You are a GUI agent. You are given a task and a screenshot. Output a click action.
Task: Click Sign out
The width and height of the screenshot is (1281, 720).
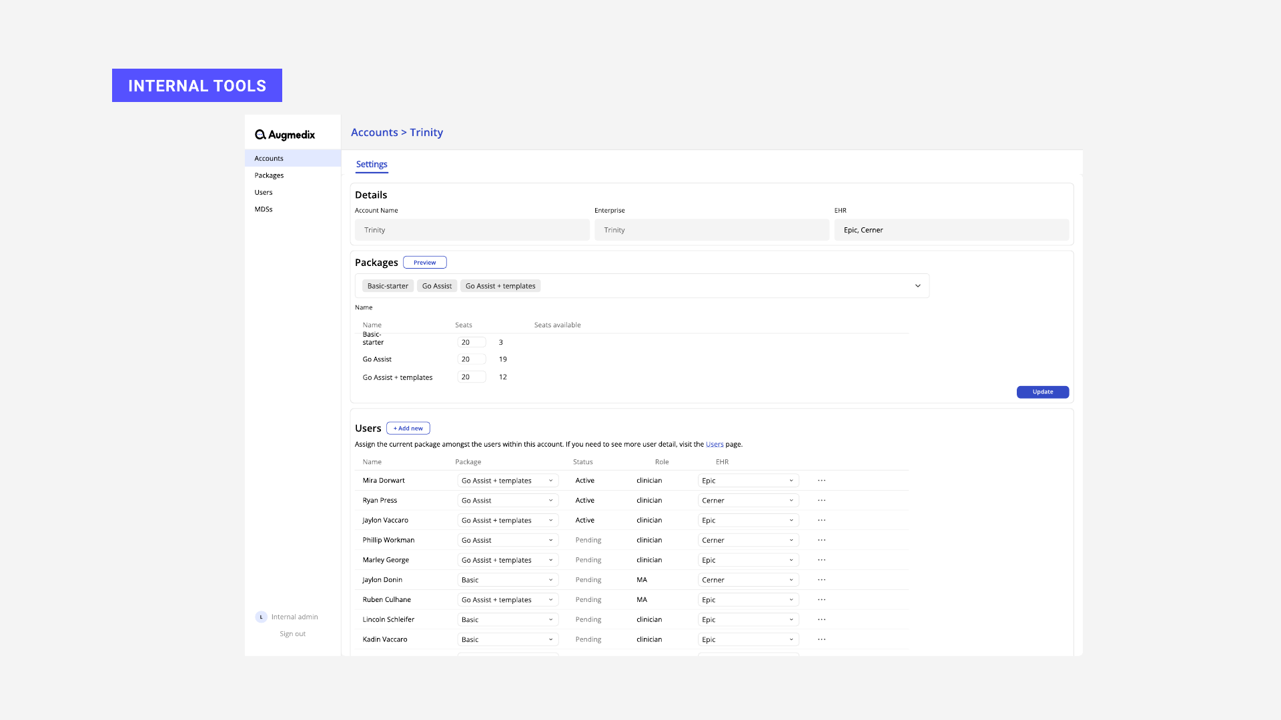tap(292, 634)
